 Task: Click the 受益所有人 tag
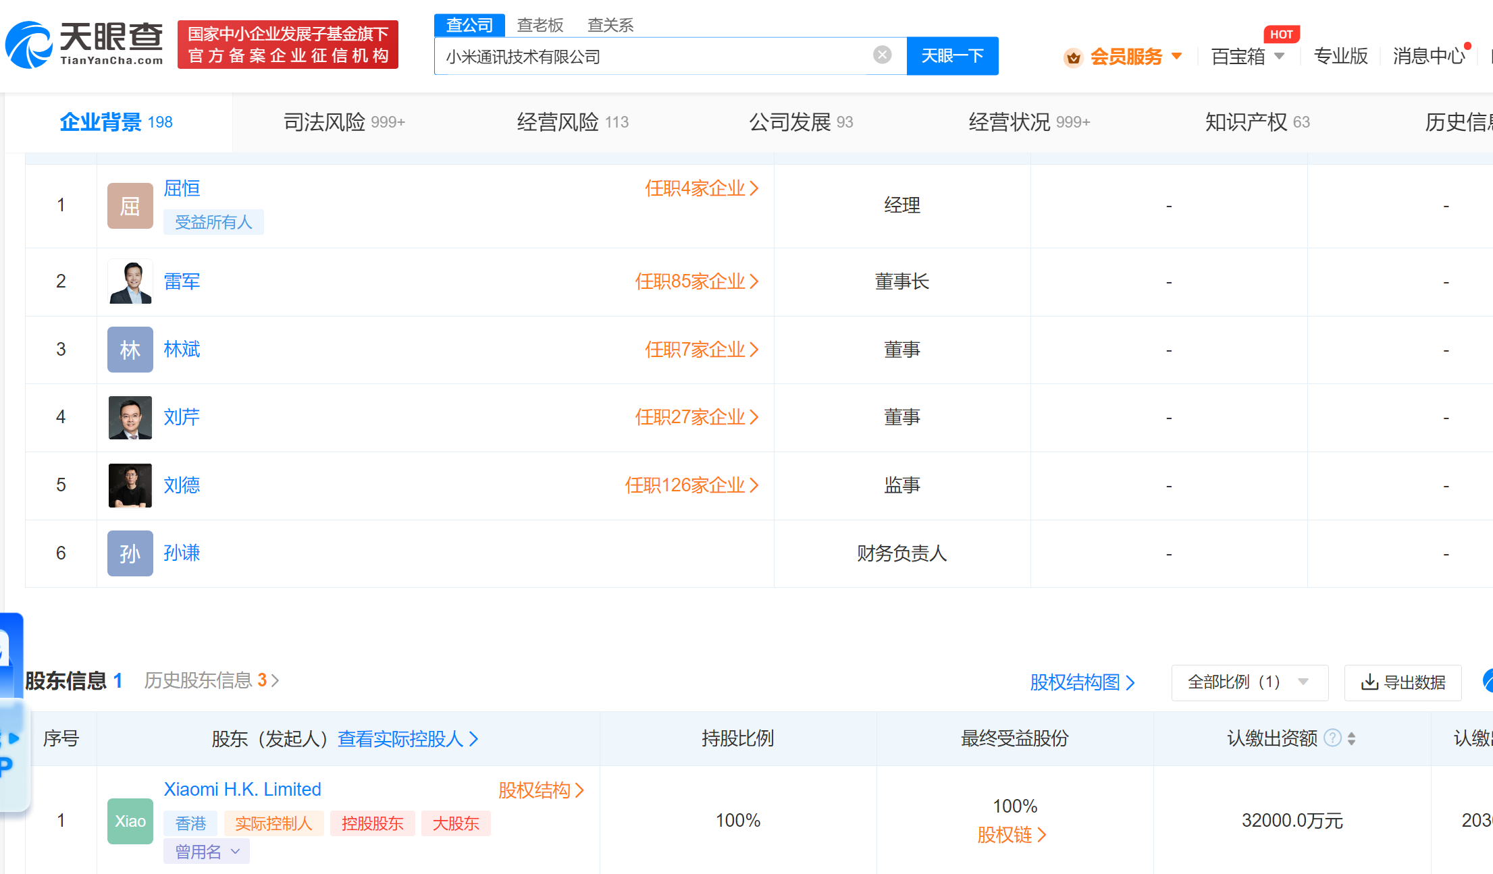[x=213, y=222]
